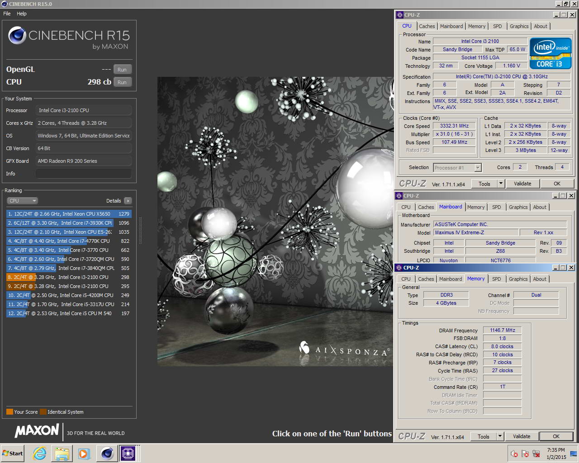Viewport: 579px width, 463px height.
Task: Click Validate in top CPU-Z window
Action: tap(522, 184)
